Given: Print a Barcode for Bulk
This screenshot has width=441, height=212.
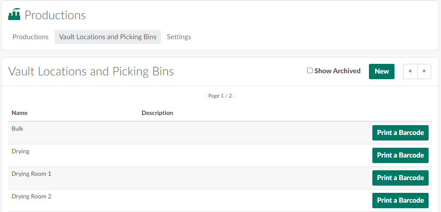Looking at the screenshot, I should (x=400, y=133).
